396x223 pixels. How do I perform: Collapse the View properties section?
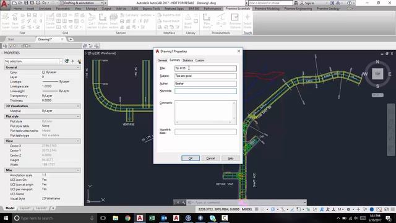tap(78, 141)
